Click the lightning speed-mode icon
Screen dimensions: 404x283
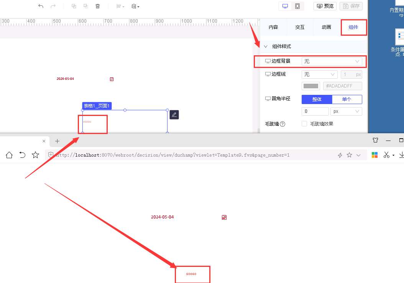[340, 155]
